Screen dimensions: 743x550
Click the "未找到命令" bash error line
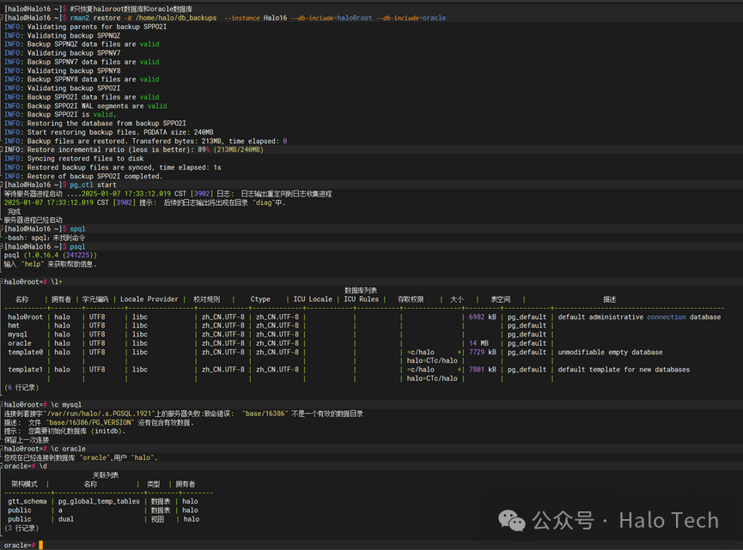(x=45, y=238)
